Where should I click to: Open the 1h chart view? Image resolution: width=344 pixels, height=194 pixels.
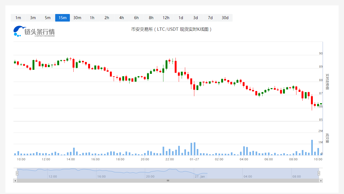pos(92,18)
